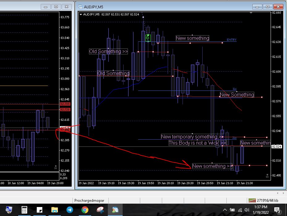Image resolution: width=287 pixels, height=216 pixels.
Task: Click the connection bars icon in the status bar
Action: (252, 201)
